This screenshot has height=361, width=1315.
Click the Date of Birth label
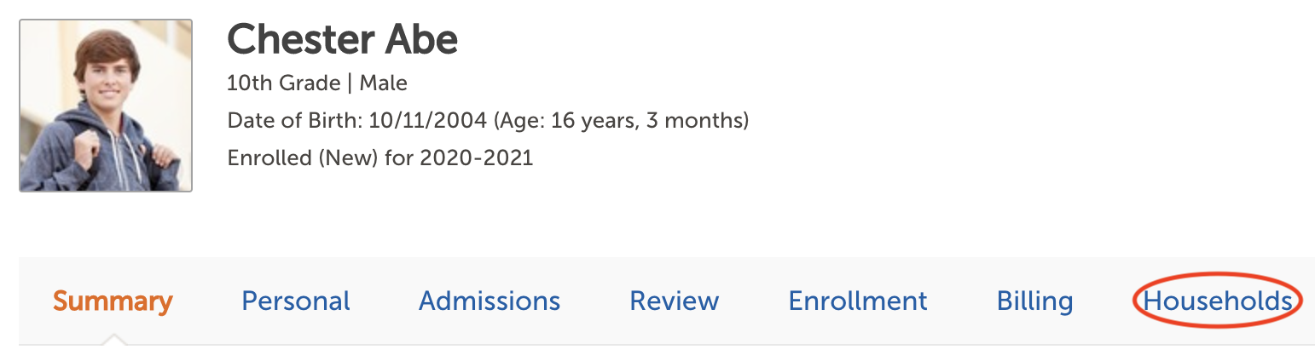pos(294,121)
